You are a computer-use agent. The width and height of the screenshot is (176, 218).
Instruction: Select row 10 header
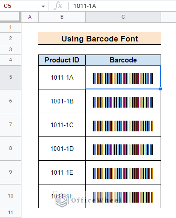pyautogui.click(x=10, y=196)
